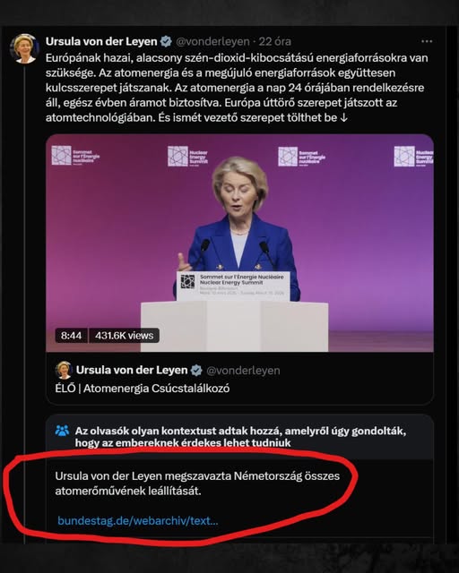The width and height of the screenshot is (459, 573).
Task: Open the three-dot more options menu
Action: pos(427,41)
